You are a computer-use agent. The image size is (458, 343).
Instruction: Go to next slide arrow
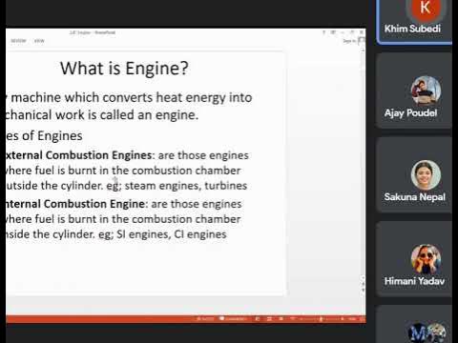tap(363, 290)
